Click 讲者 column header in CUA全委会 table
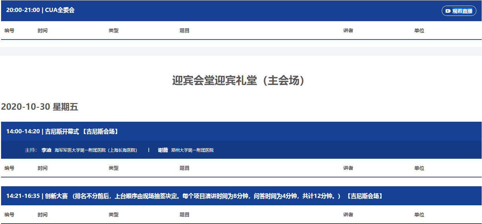This screenshot has width=482, height=224. 348,31
